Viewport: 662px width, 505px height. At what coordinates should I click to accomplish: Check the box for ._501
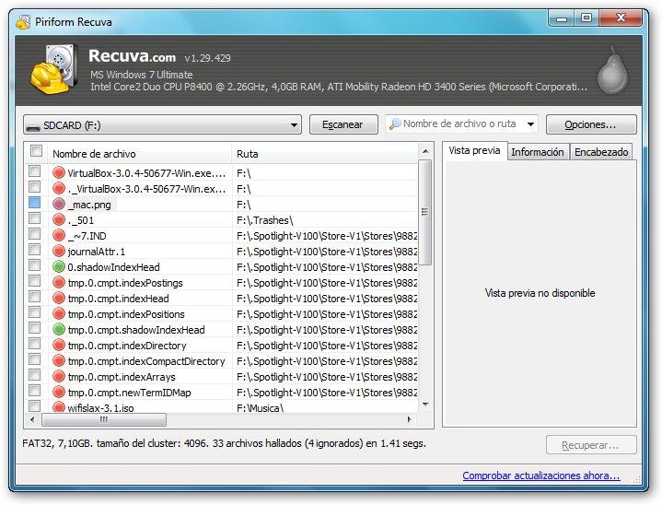click(35, 218)
